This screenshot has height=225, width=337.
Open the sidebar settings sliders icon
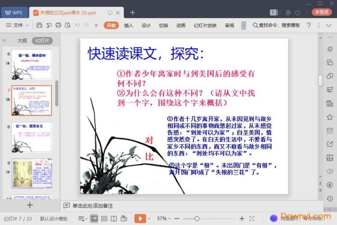[330, 90]
